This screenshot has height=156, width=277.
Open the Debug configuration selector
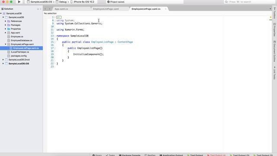tap(61, 2)
